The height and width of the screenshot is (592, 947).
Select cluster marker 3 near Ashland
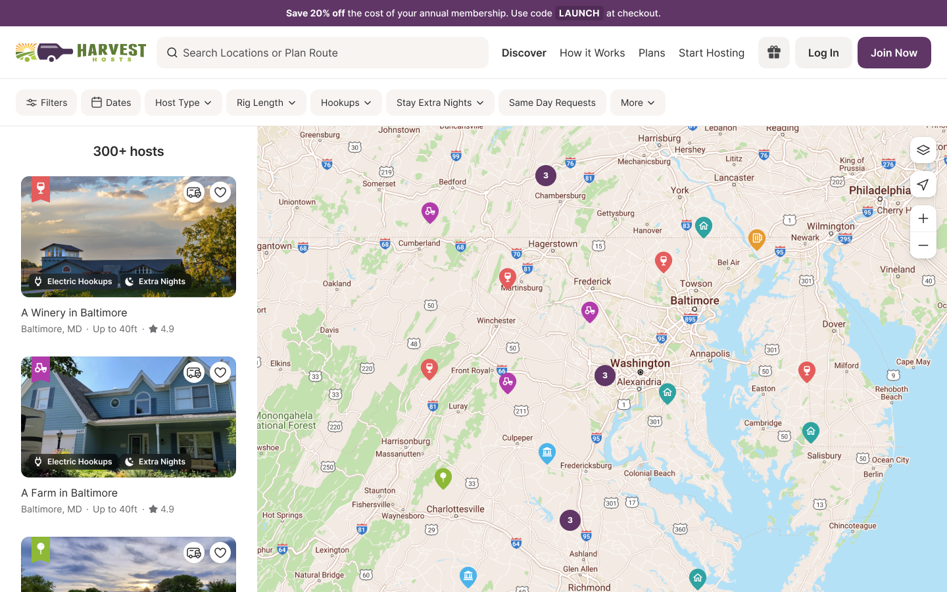tap(570, 520)
